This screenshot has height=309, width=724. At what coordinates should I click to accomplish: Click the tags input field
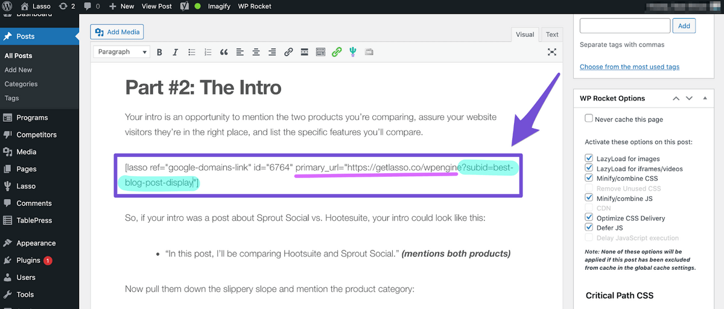click(x=625, y=26)
